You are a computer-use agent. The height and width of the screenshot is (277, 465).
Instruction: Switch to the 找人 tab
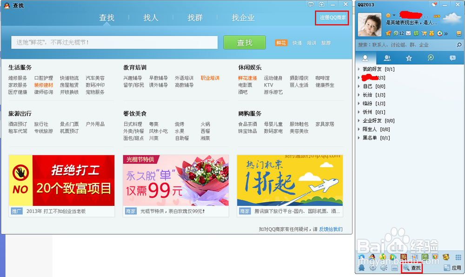click(x=151, y=18)
